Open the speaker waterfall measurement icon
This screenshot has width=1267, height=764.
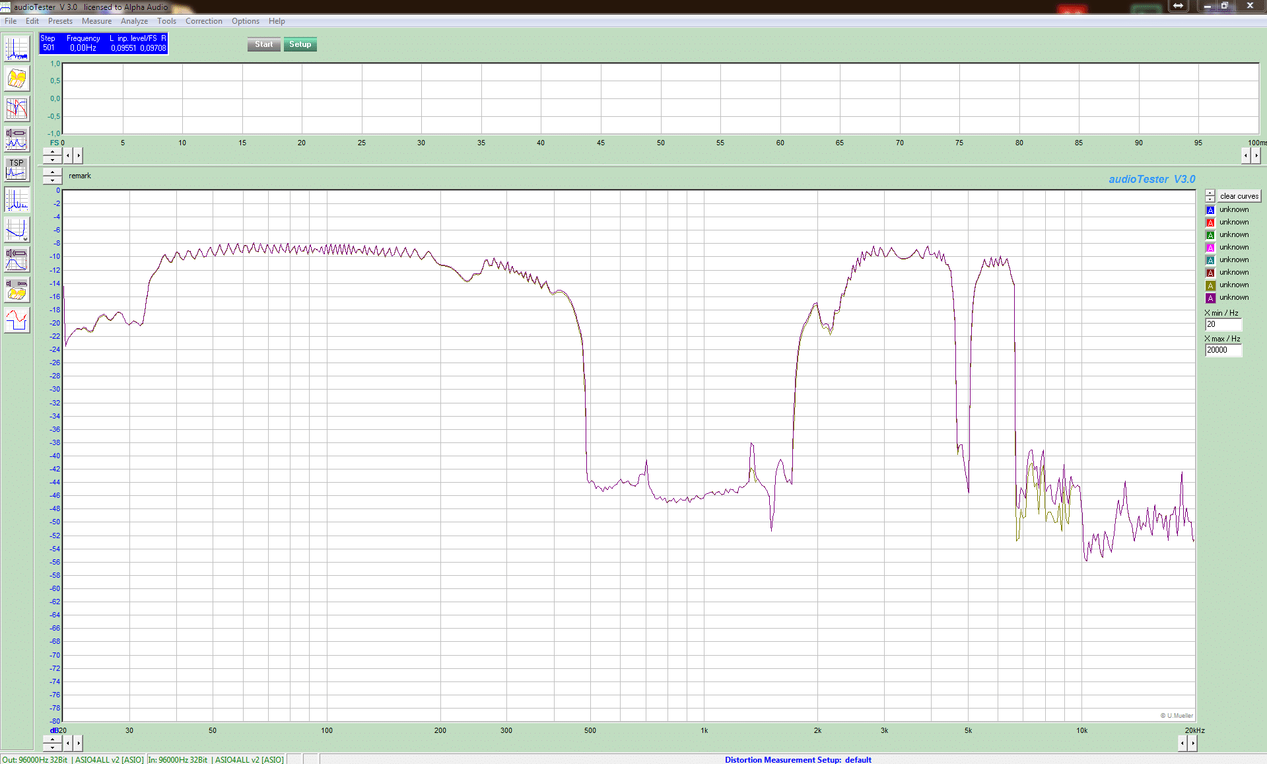(x=17, y=290)
